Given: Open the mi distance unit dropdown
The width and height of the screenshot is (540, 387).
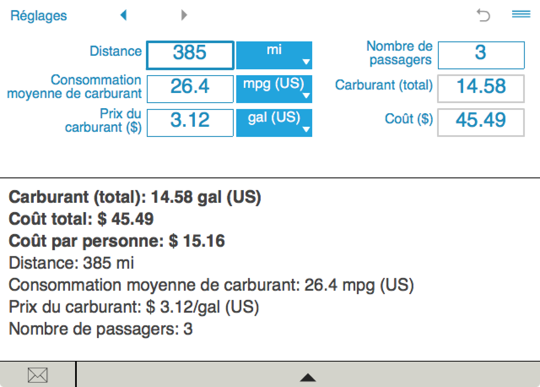Looking at the screenshot, I should 274,55.
